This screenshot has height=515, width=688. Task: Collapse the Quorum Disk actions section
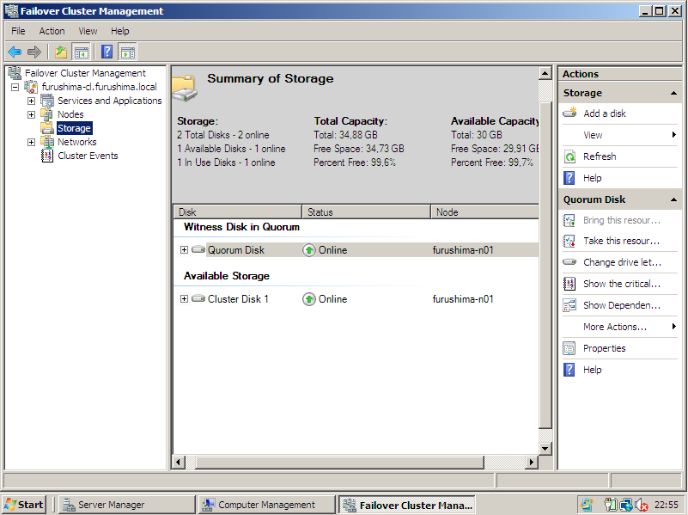673,199
